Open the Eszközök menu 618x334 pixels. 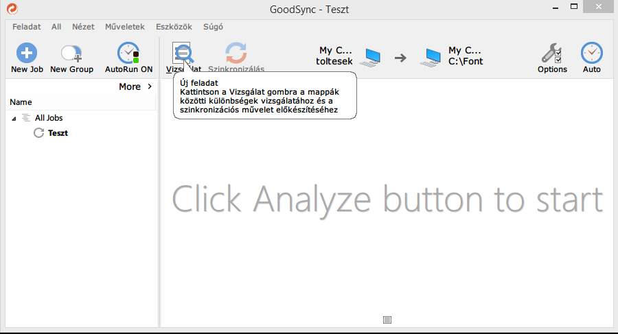pyautogui.click(x=174, y=27)
